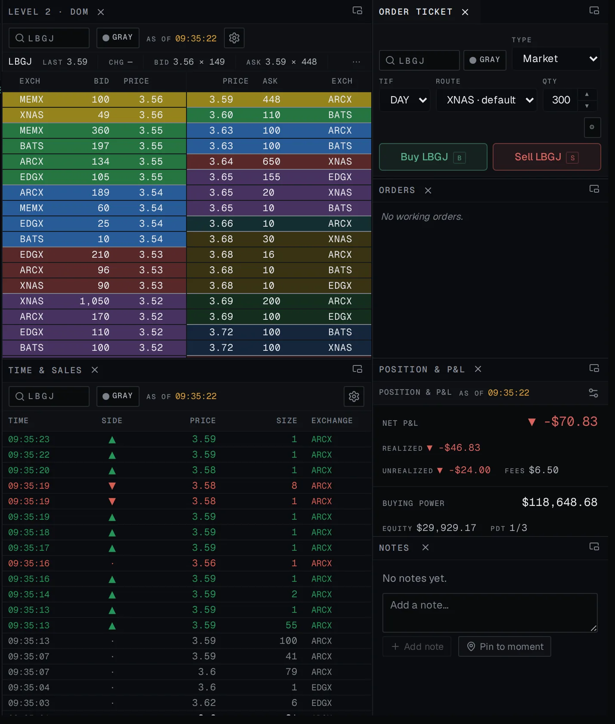Pop out the Time & Sales panel
Viewport: 615px width, 724px height.
357,369
